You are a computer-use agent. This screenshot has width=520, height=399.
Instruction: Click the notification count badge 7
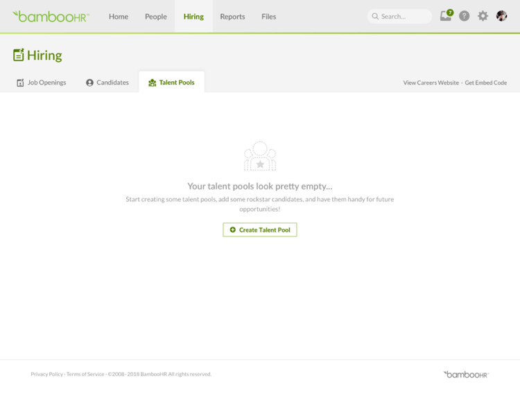(x=450, y=12)
